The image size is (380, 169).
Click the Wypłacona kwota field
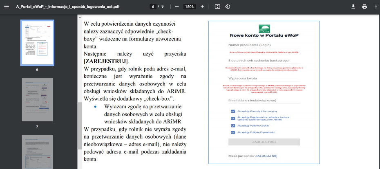coord(264,79)
